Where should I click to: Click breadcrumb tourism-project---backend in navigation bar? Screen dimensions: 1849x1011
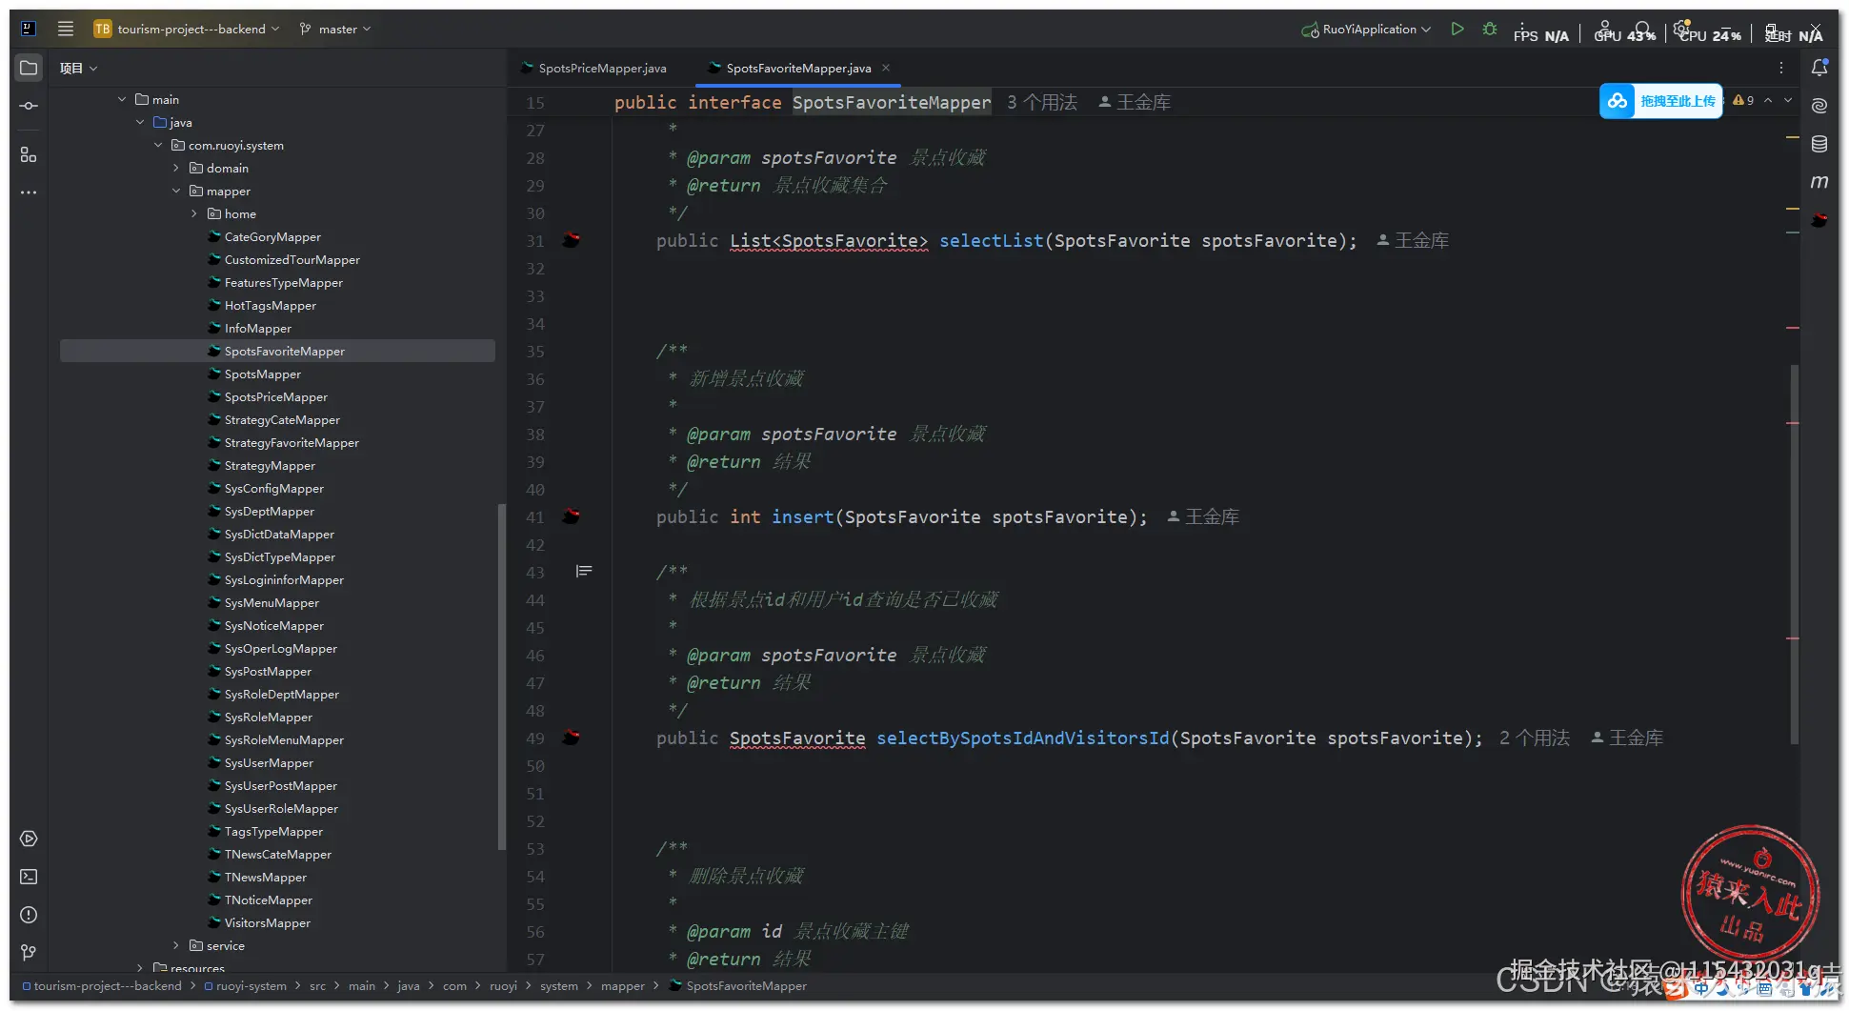pyautogui.click(x=102, y=985)
